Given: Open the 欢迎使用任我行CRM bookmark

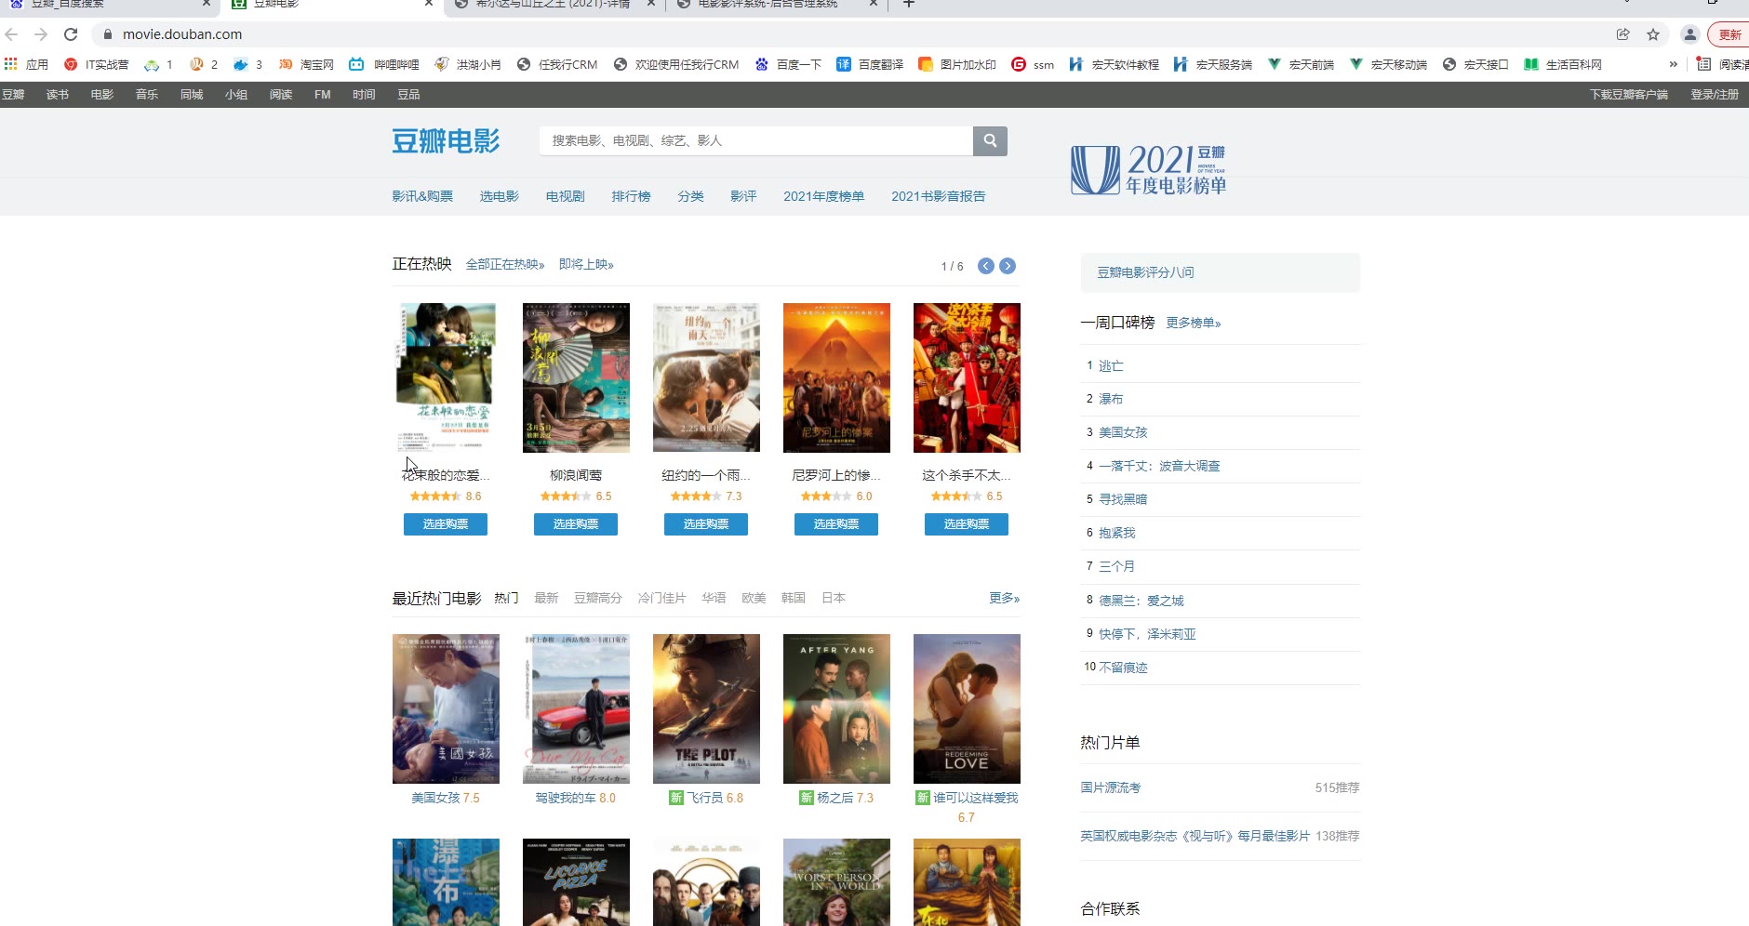Looking at the screenshot, I should [x=676, y=64].
